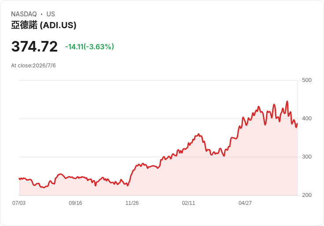Click the 300 price axis label

307,157
